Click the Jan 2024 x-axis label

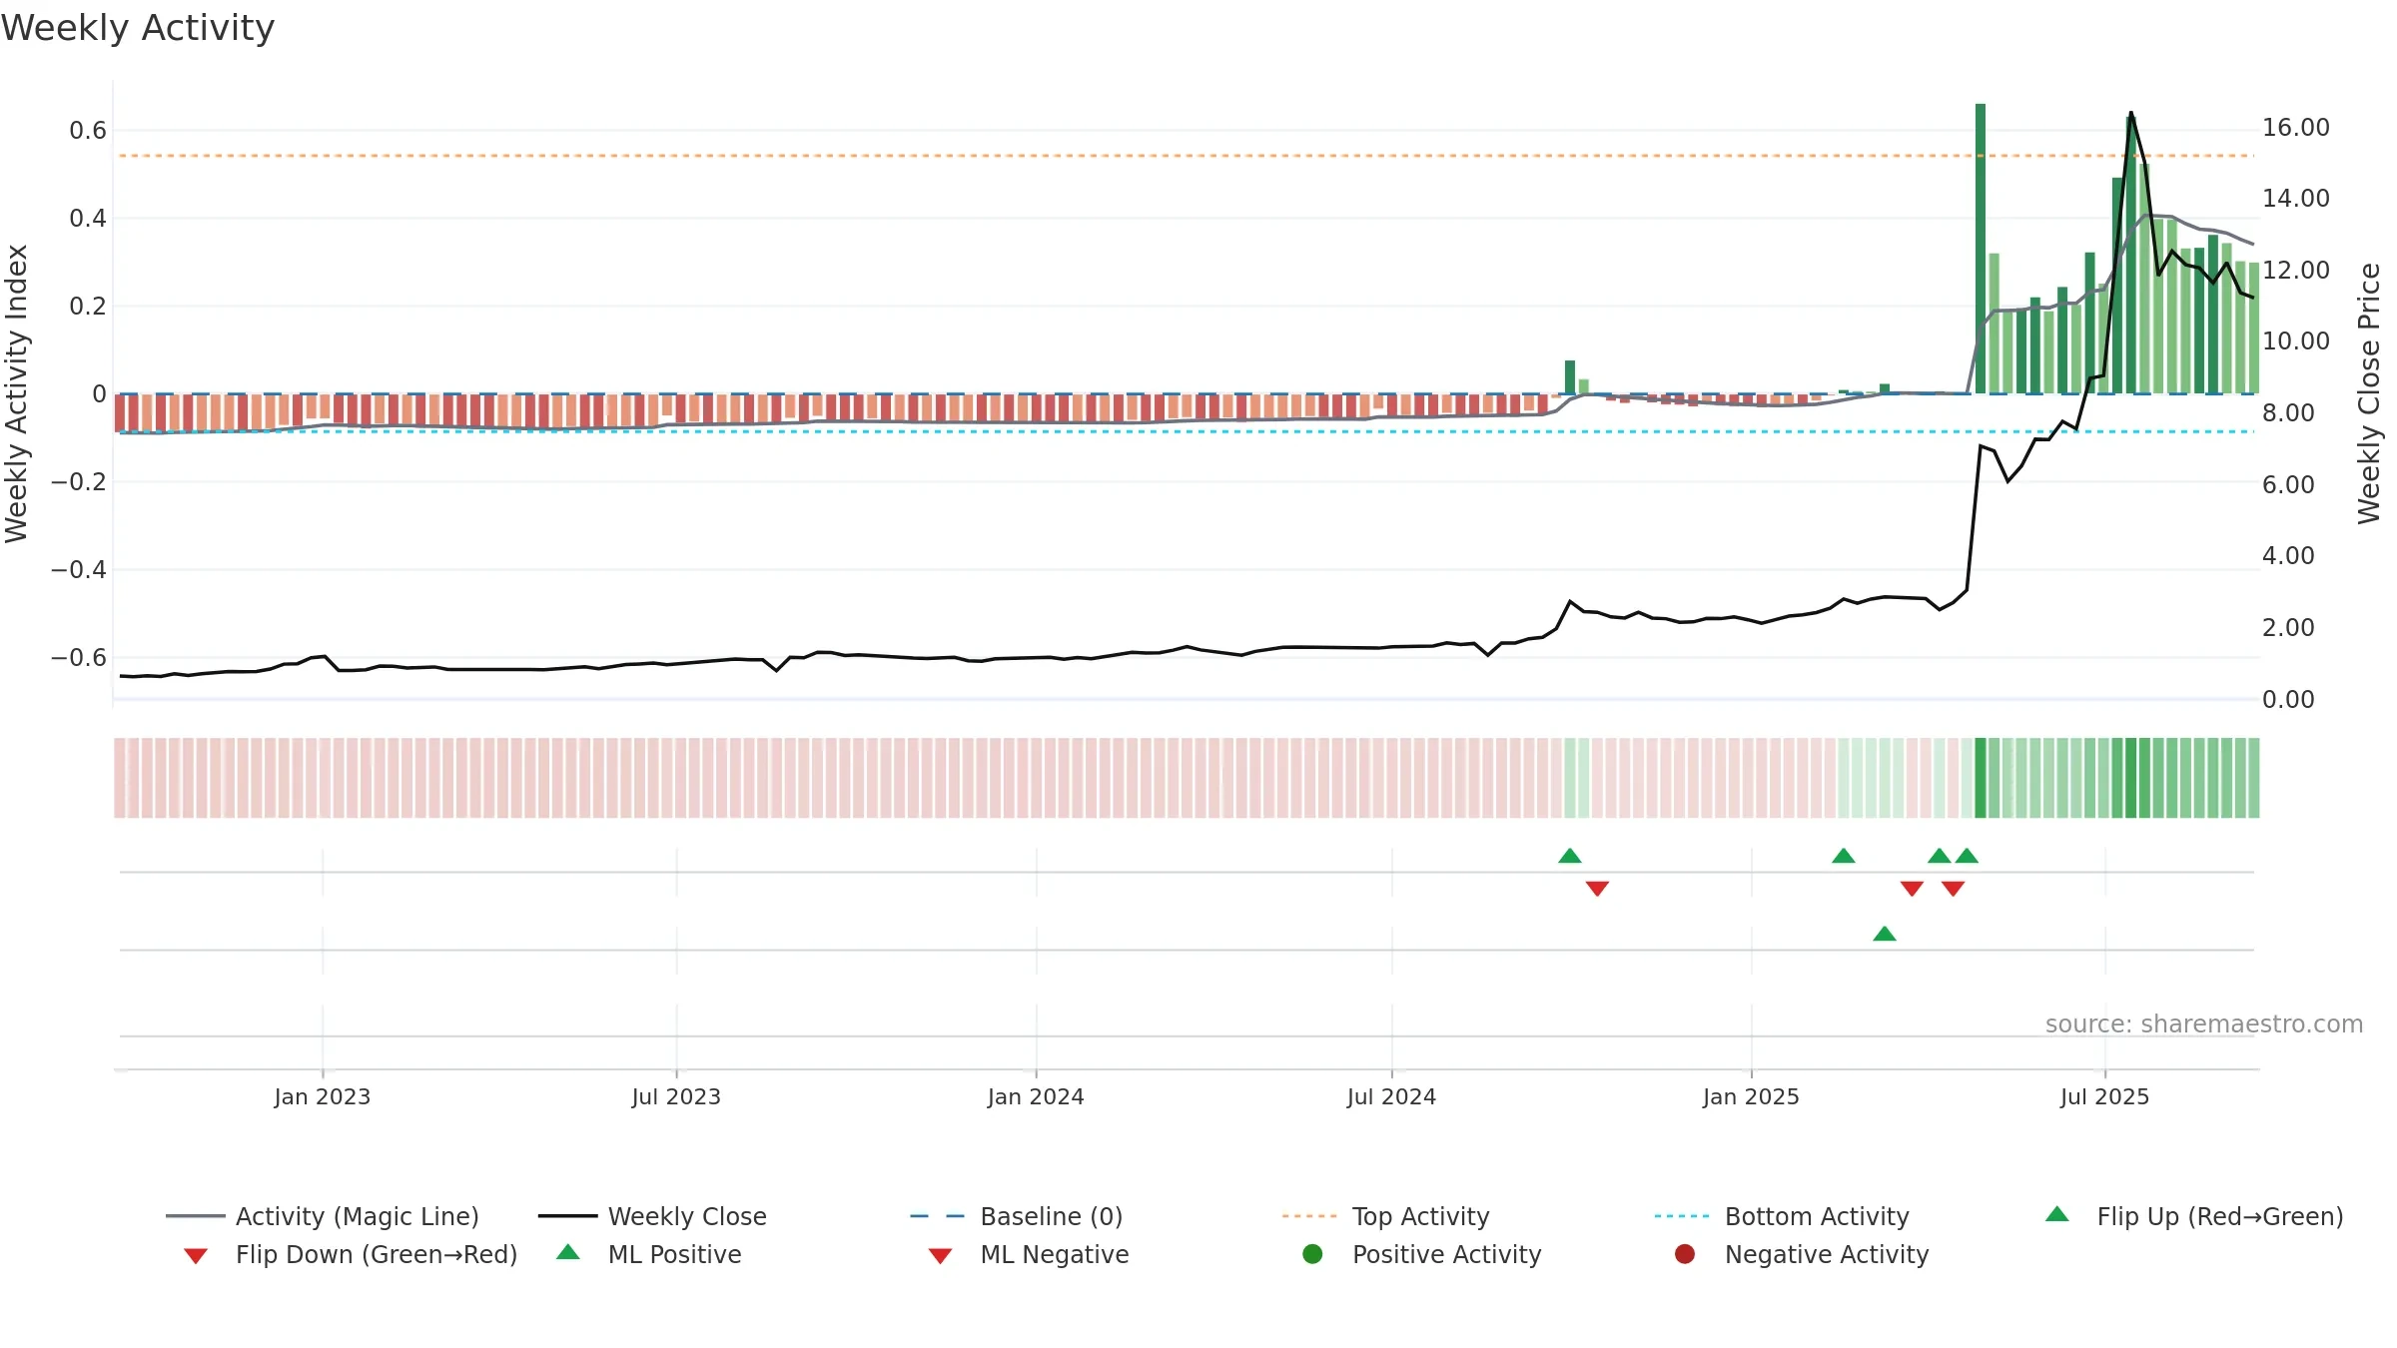coord(1036,1096)
